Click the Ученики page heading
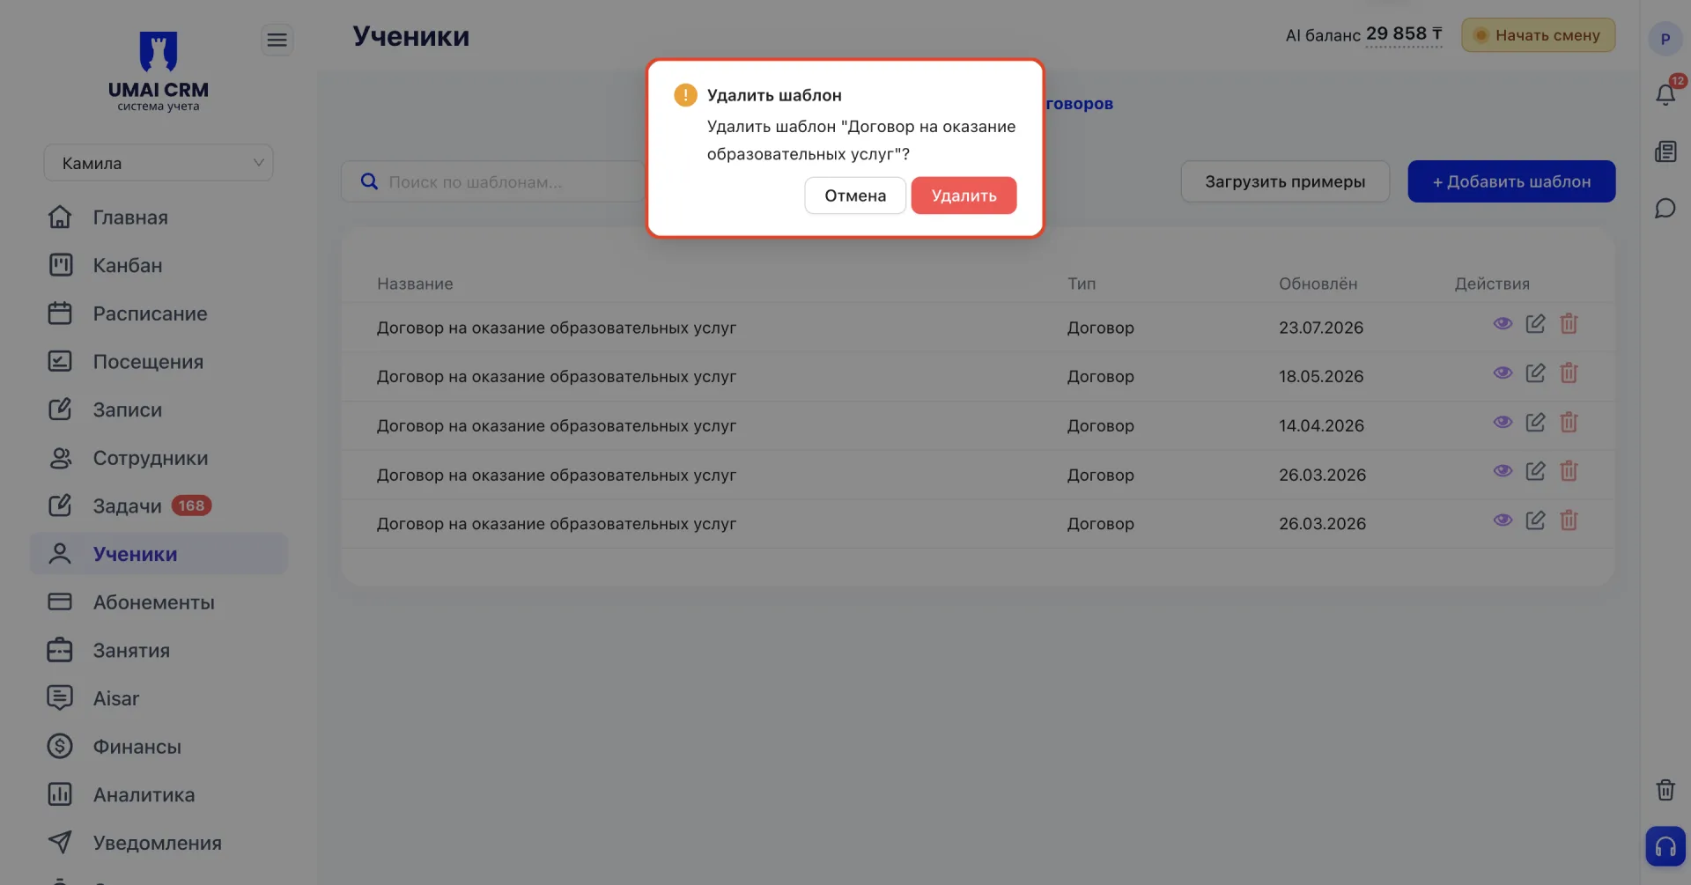 411,36
